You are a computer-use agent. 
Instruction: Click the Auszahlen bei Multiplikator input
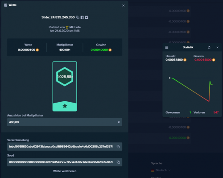[65, 122]
